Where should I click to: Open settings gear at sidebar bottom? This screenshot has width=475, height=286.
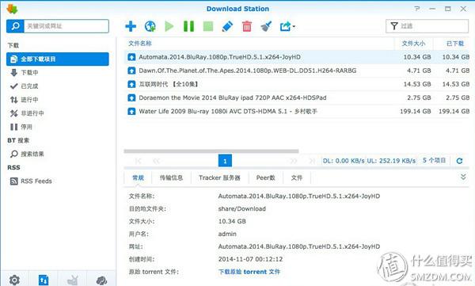[14, 280]
